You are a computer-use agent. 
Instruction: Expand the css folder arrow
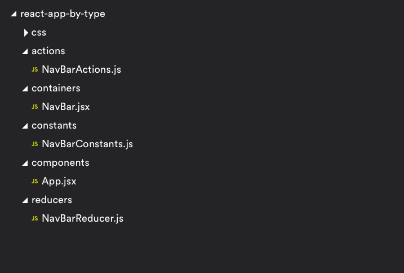coord(25,33)
